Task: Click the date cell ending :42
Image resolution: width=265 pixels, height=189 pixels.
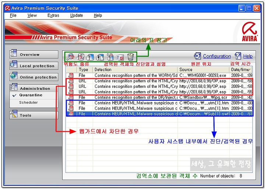Action: click(242, 97)
